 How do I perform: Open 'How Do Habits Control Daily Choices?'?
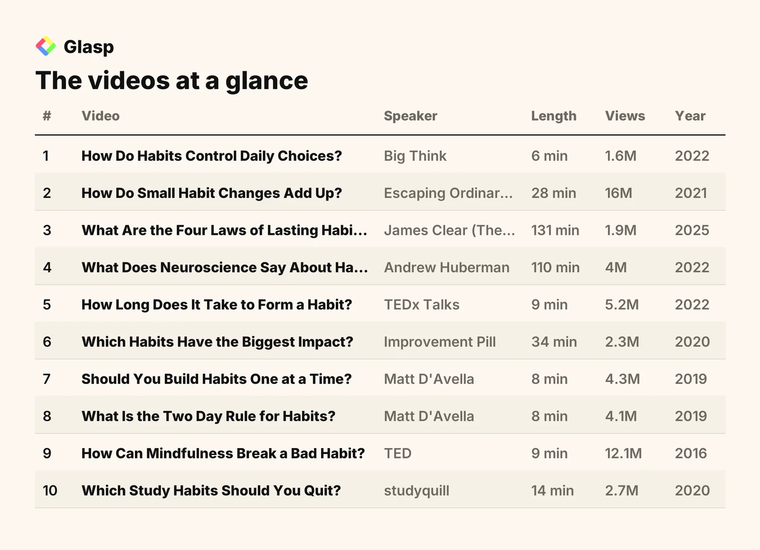coord(212,156)
